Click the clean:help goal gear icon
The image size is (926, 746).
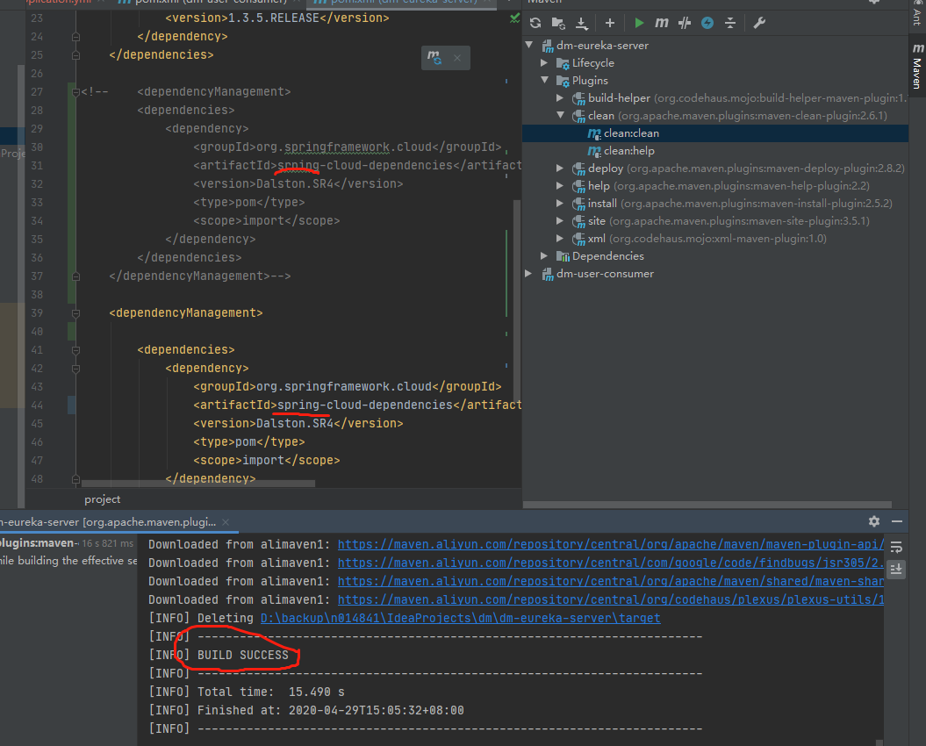(x=594, y=152)
